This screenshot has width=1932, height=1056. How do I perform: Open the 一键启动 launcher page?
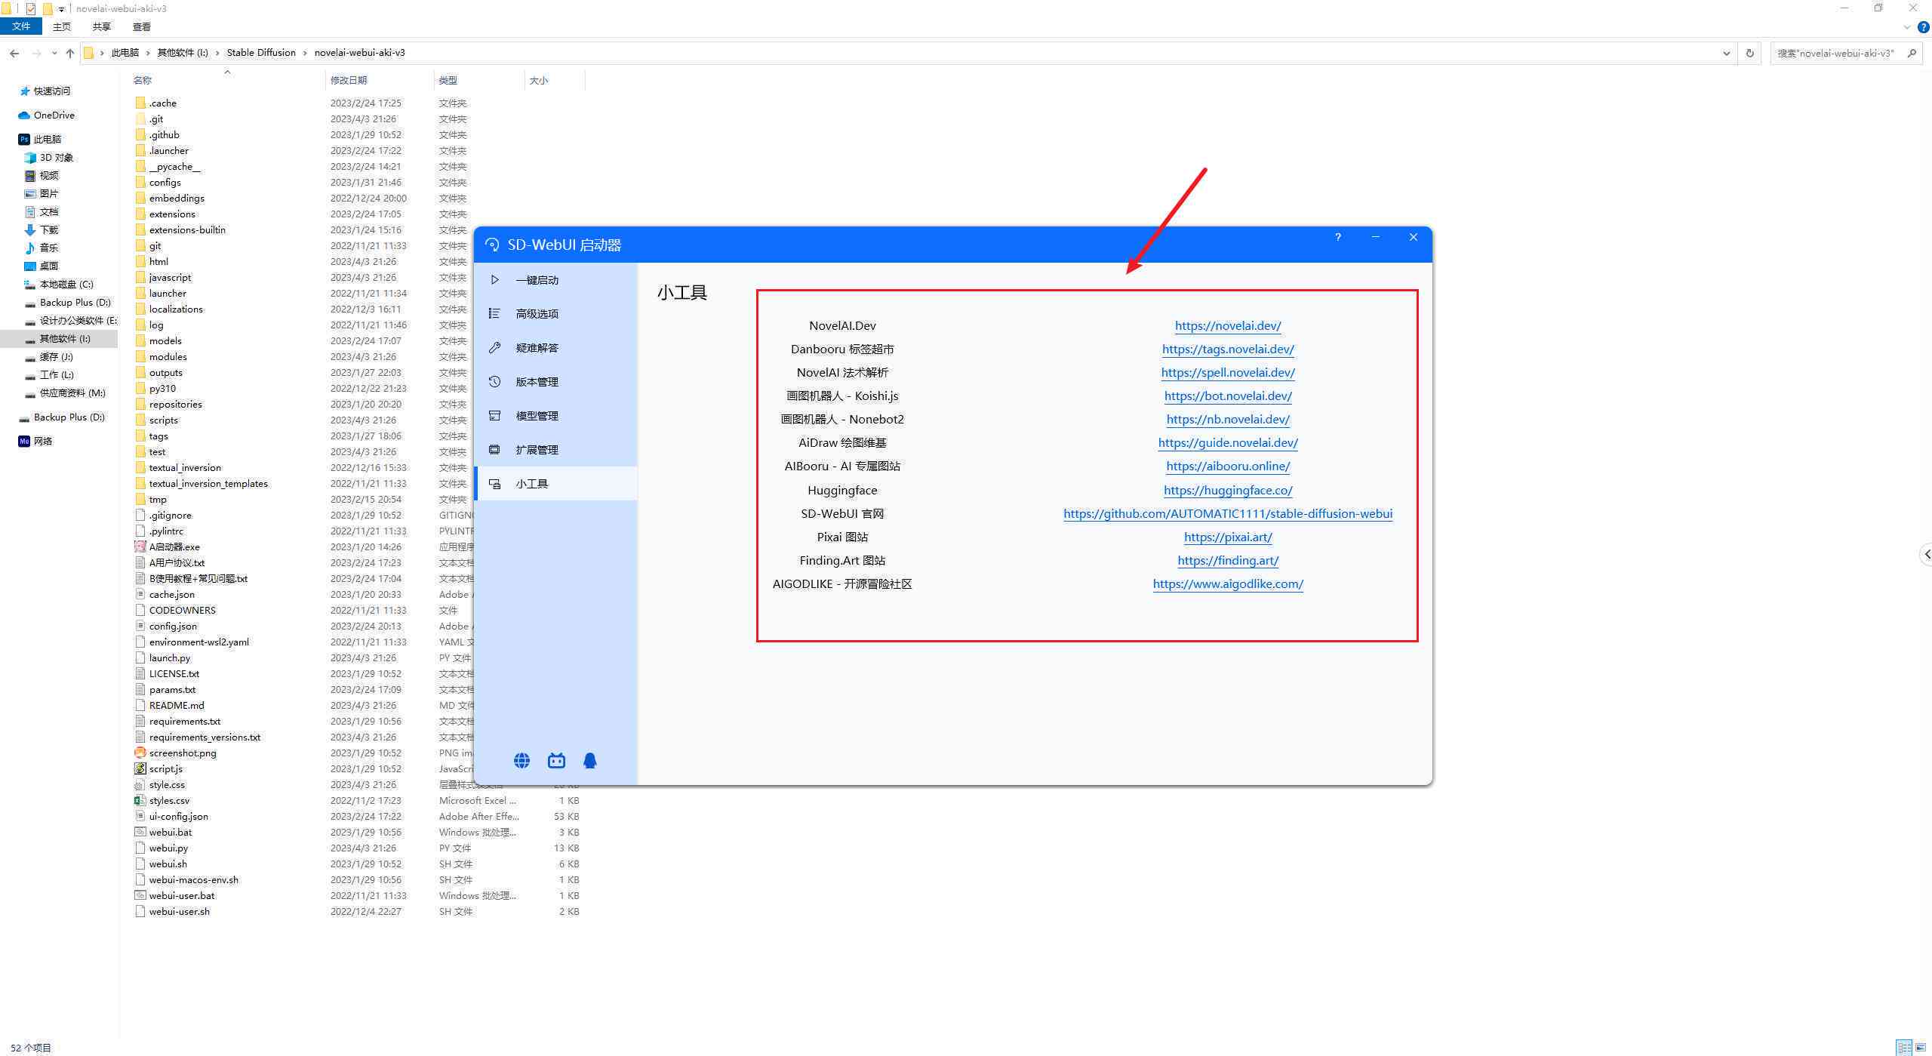pos(556,280)
